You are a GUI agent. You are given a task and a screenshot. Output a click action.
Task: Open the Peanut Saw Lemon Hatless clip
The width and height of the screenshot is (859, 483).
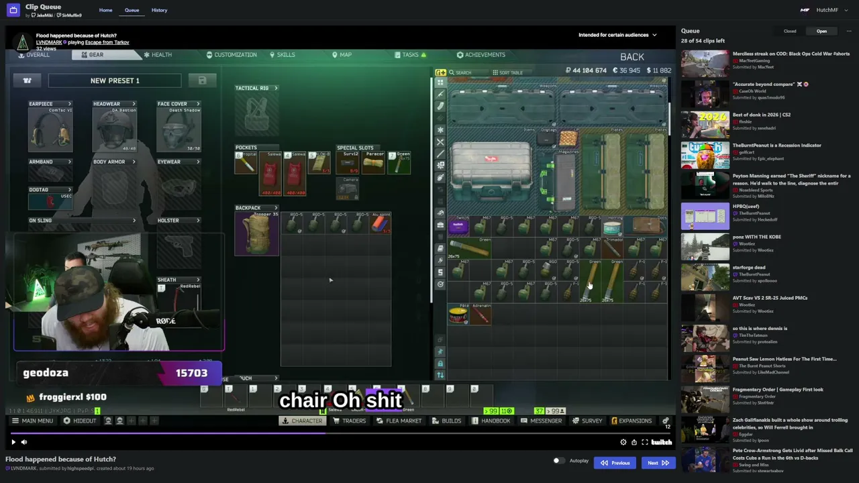coord(785,359)
